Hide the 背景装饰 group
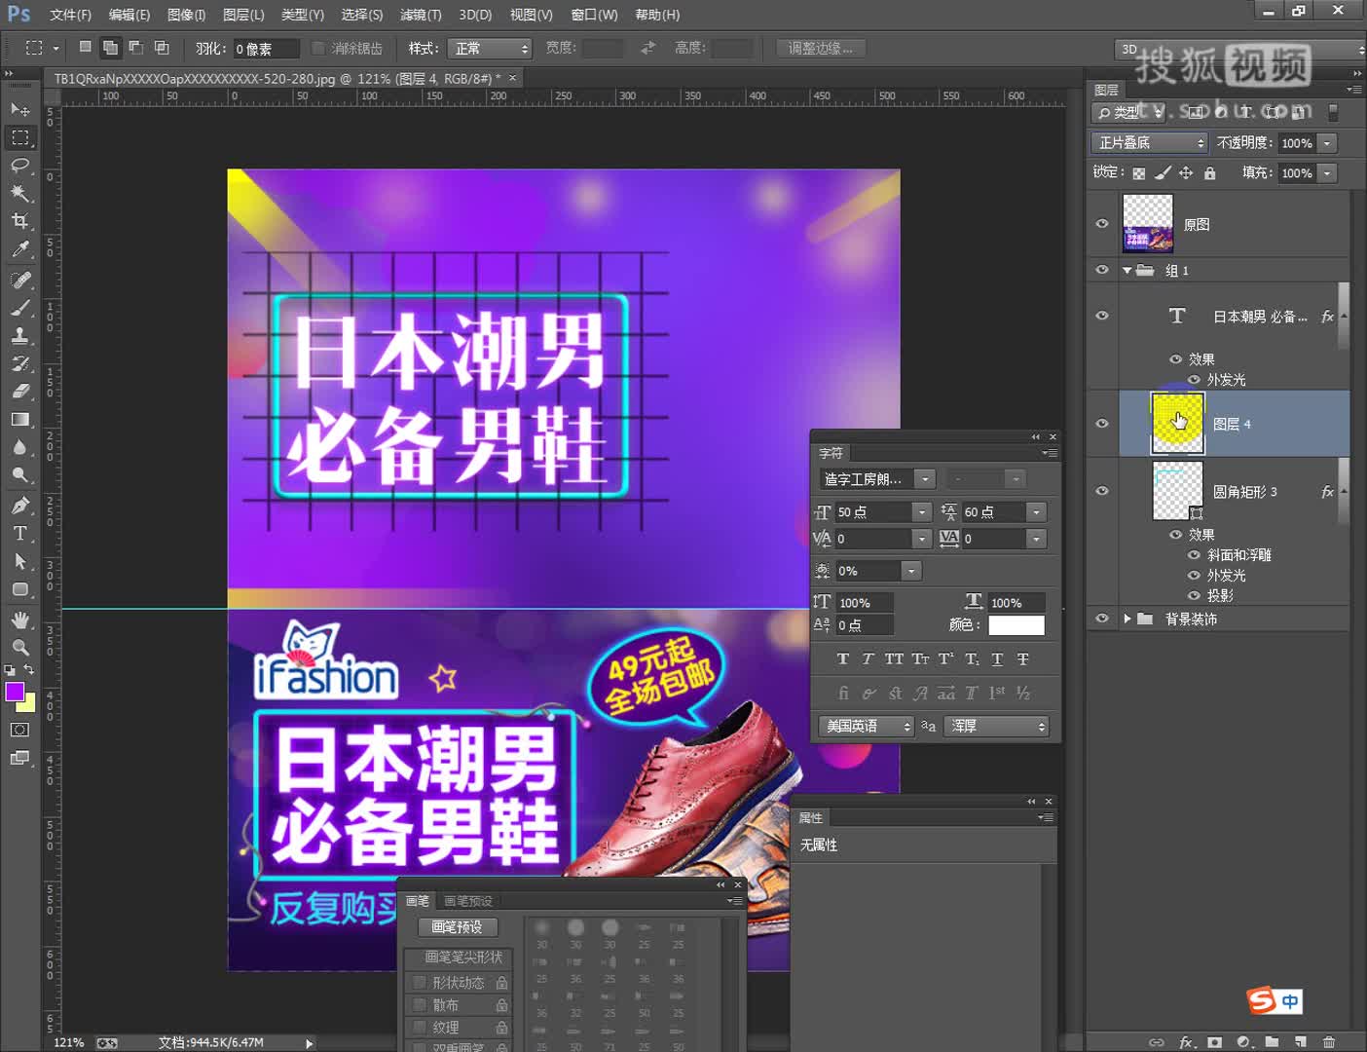 point(1102,619)
